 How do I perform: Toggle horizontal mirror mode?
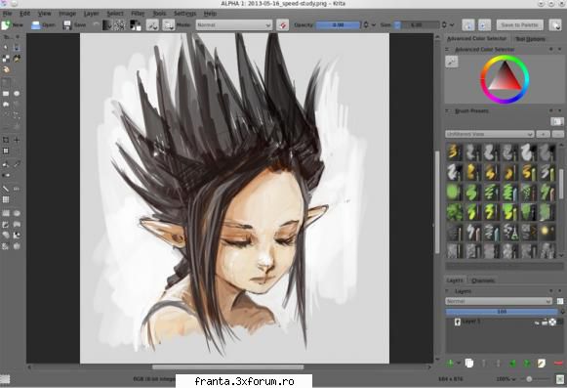(x=468, y=25)
